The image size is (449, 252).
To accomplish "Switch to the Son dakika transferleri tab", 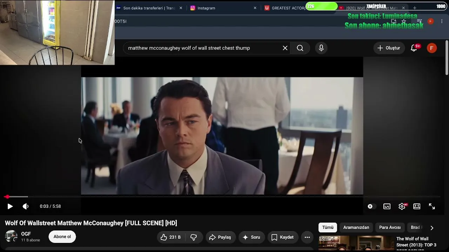I will [149, 8].
